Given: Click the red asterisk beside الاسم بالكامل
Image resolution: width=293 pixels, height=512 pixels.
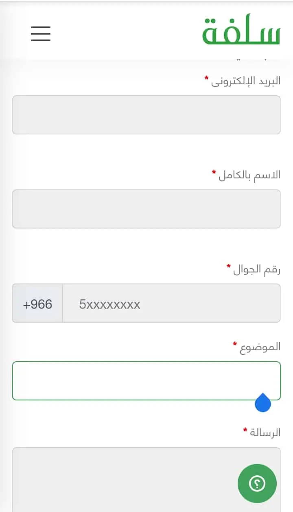Looking at the screenshot, I should [x=214, y=172].
